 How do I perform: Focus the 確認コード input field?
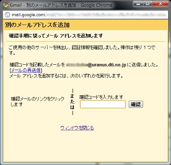pyautogui.click(x=103, y=104)
